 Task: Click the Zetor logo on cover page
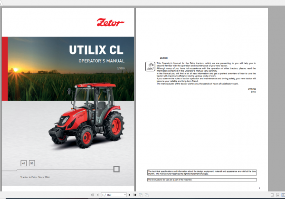(110, 22)
